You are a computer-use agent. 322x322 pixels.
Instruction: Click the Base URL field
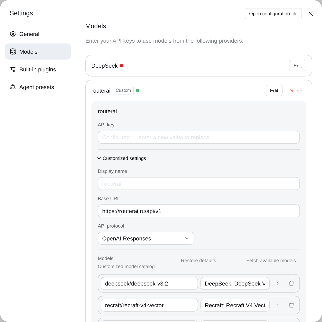click(199, 211)
